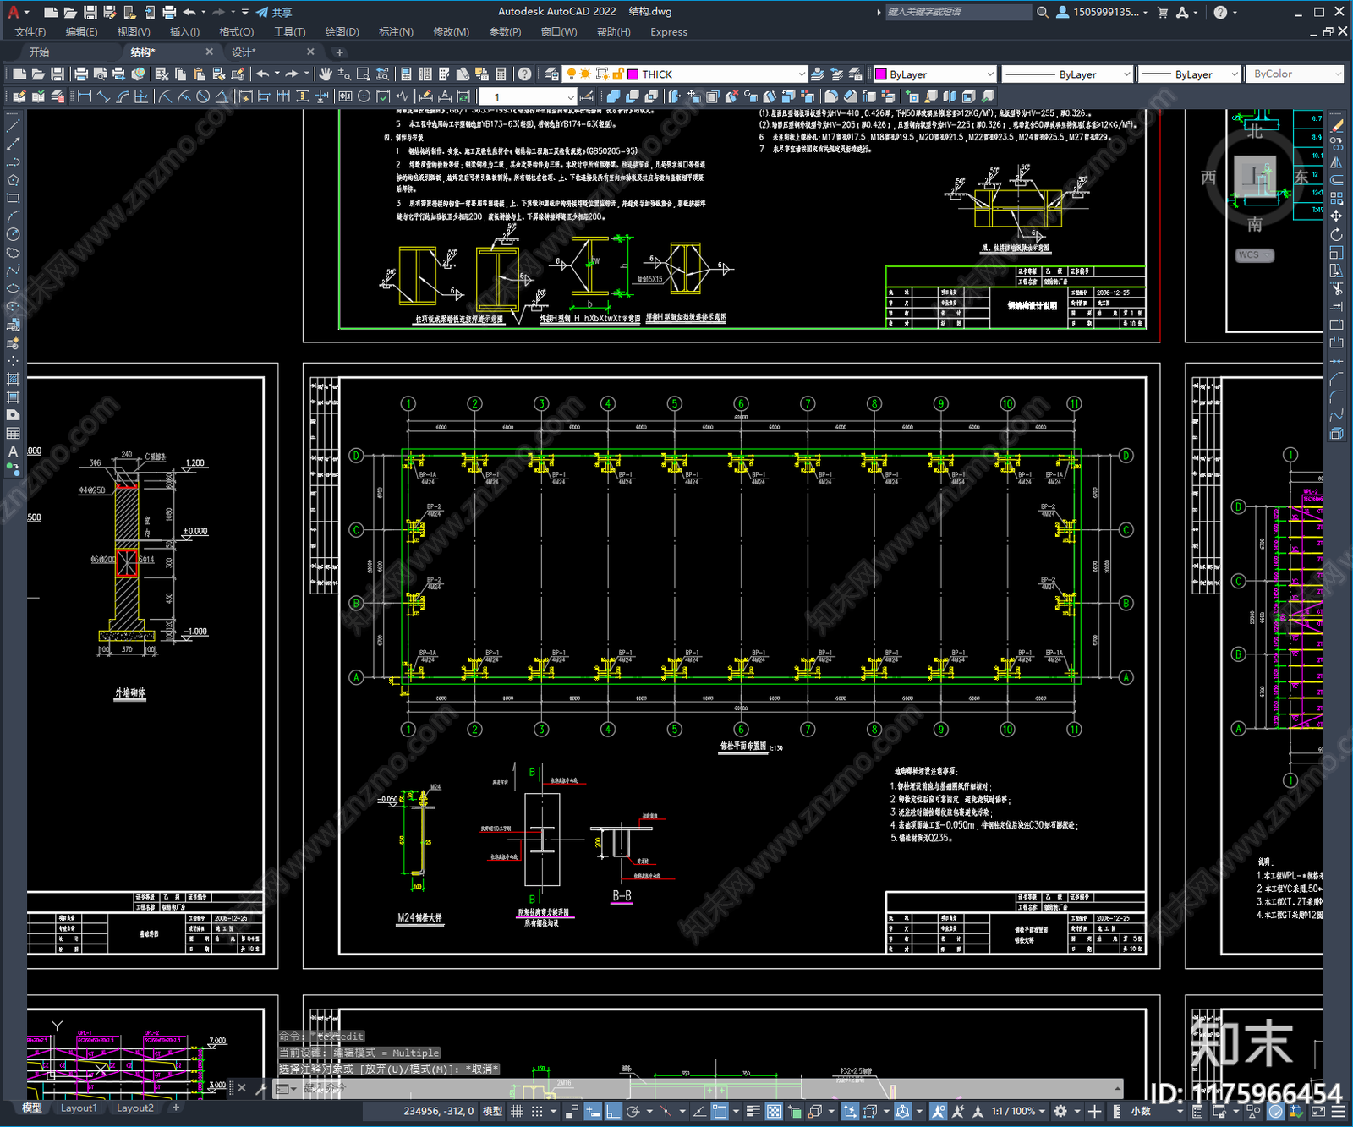Click the 共享 share button
The width and height of the screenshot is (1353, 1127).
pos(274,12)
